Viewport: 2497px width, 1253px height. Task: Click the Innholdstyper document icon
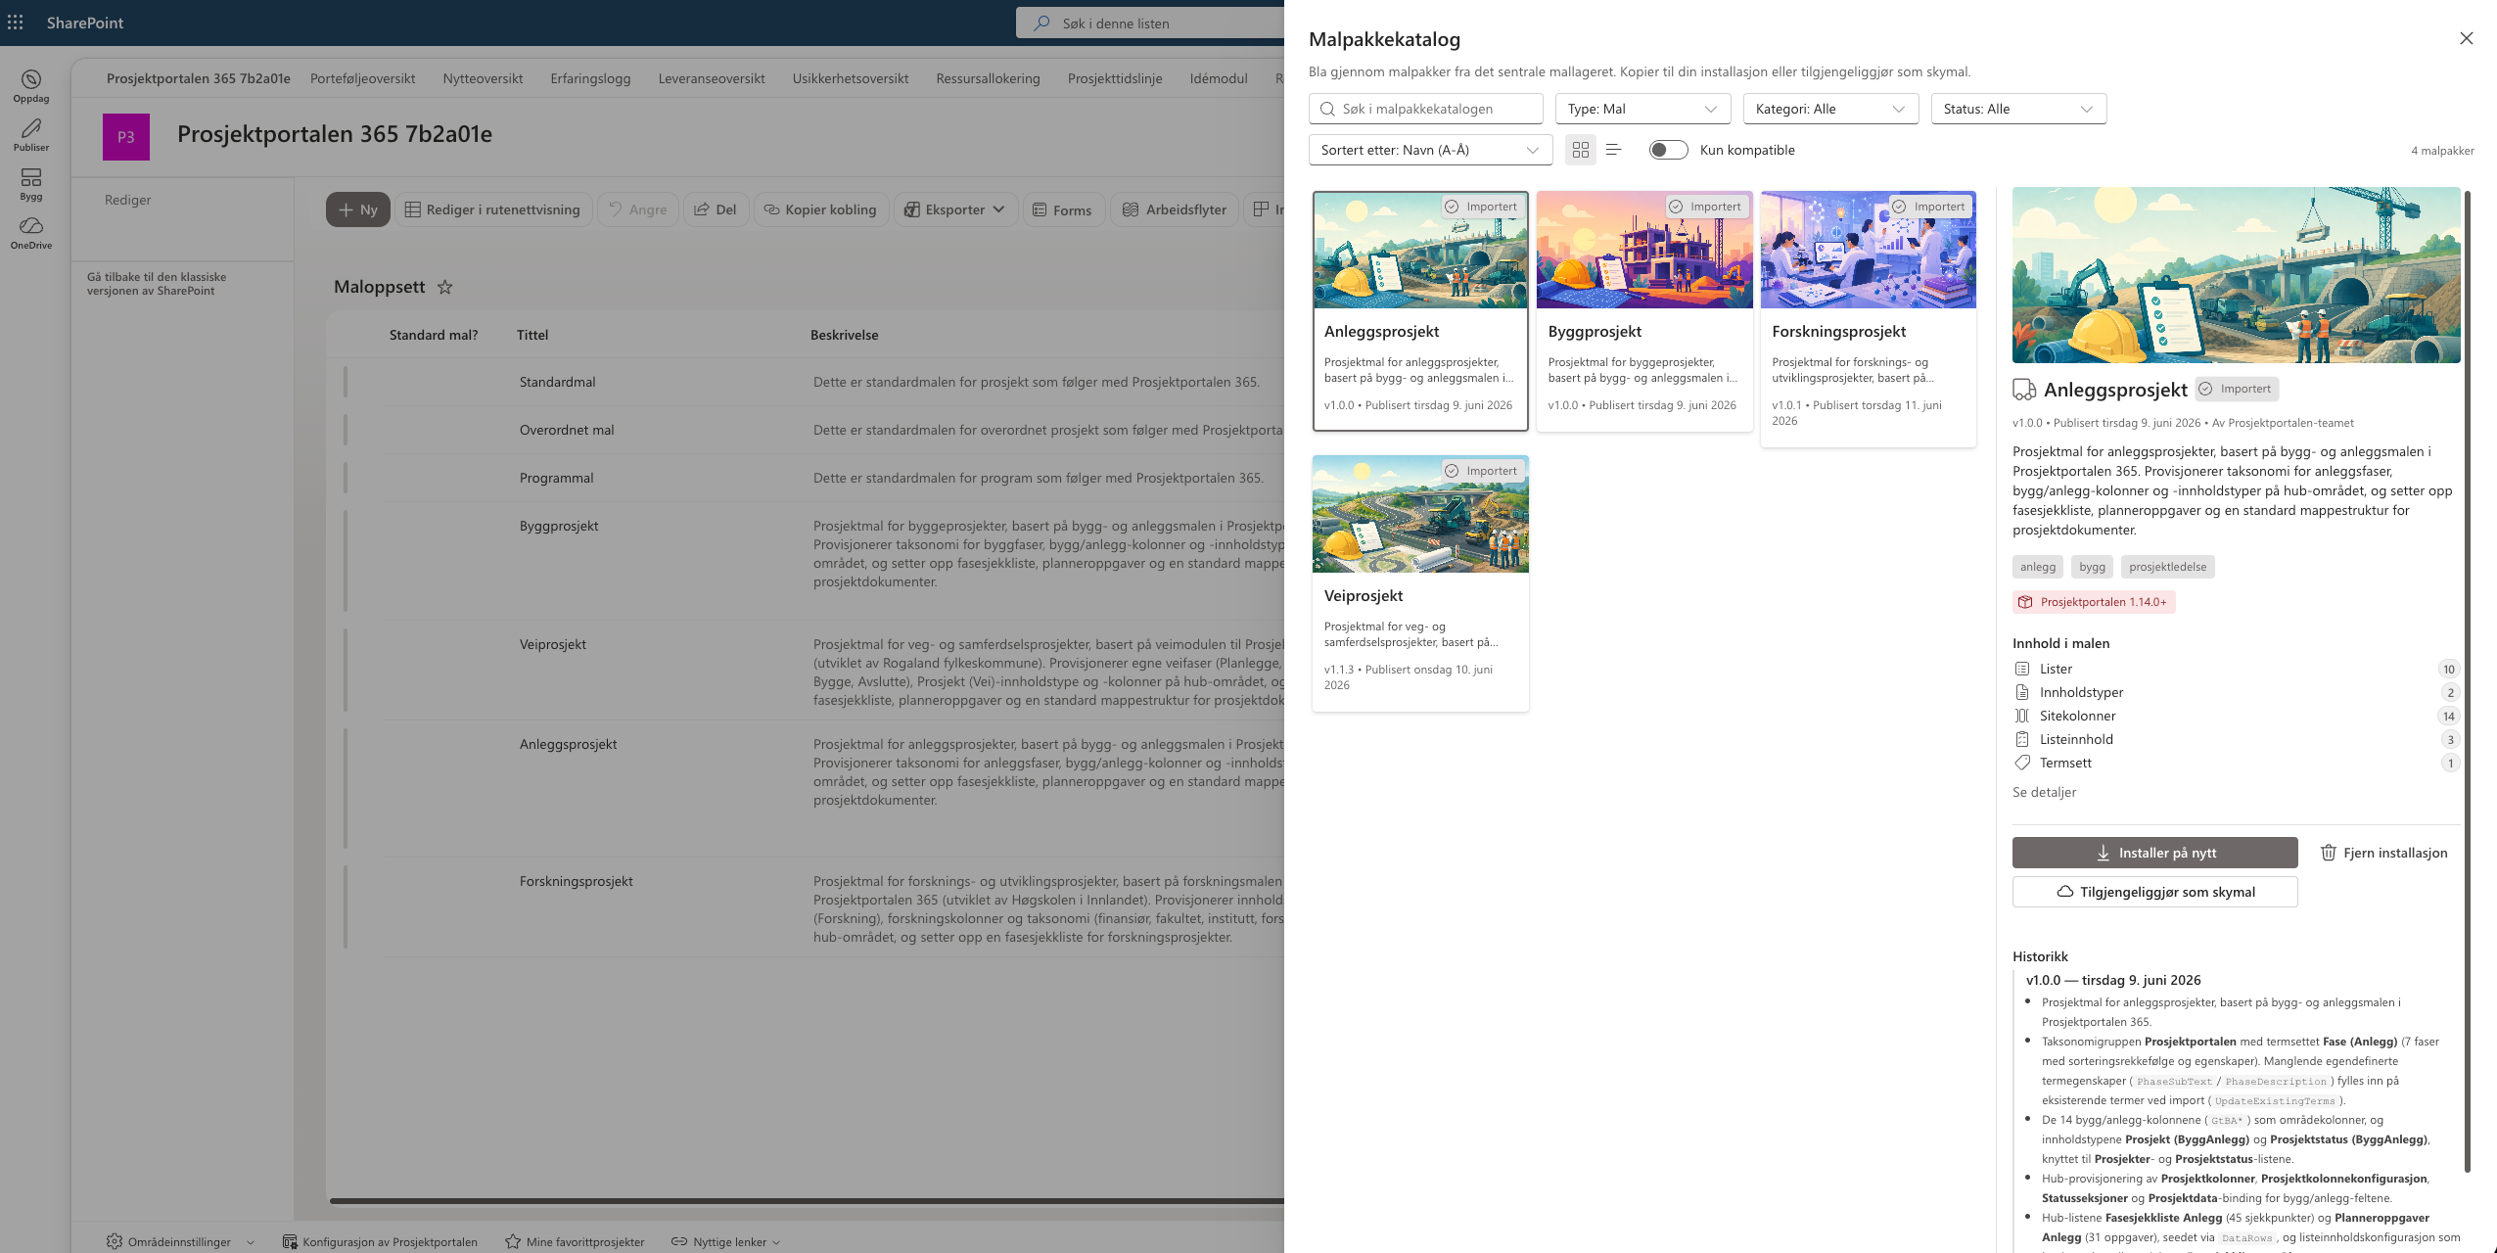point(2022,692)
